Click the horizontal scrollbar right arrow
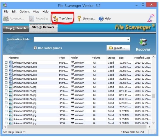Viewport: 160px width, 137px height. tap(150, 127)
